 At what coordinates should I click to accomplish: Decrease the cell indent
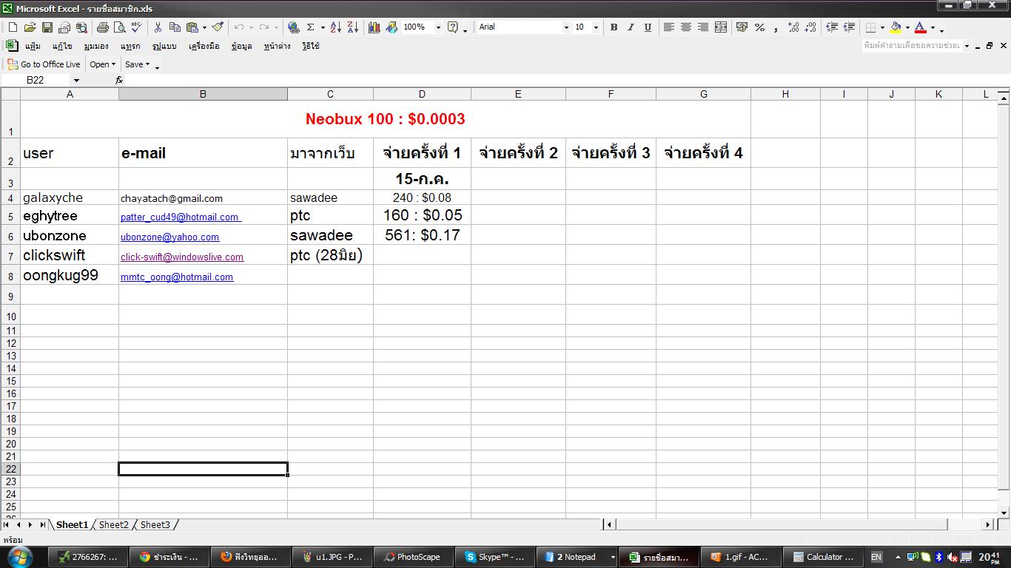(832, 27)
